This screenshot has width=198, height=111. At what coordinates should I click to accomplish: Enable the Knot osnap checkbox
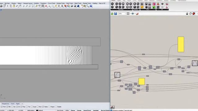point(38,107)
